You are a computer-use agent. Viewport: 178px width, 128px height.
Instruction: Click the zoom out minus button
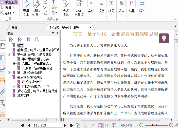click(141, 125)
